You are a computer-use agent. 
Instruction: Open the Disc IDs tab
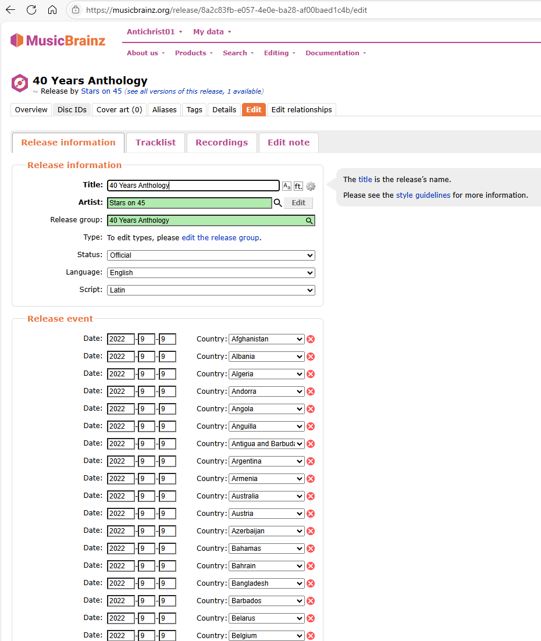pos(72,109)
